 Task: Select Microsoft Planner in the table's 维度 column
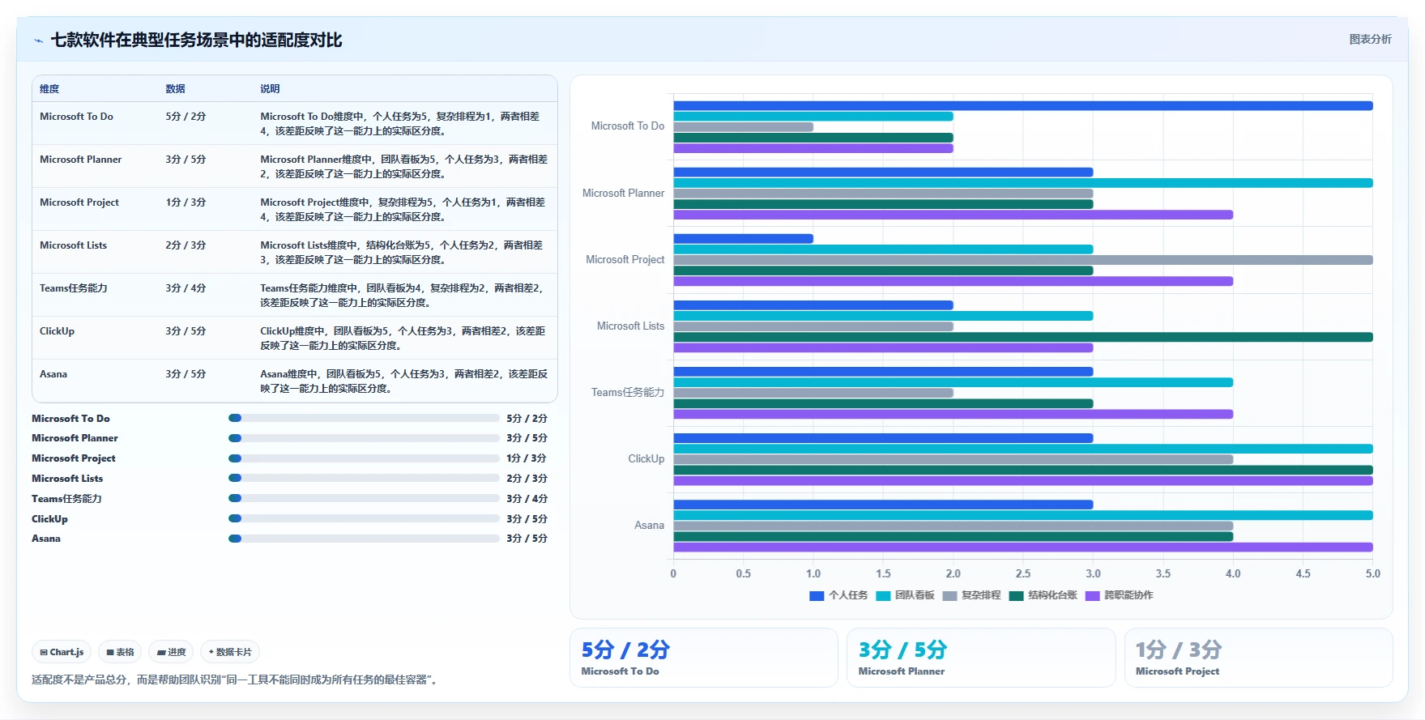(x=80, y=160)
